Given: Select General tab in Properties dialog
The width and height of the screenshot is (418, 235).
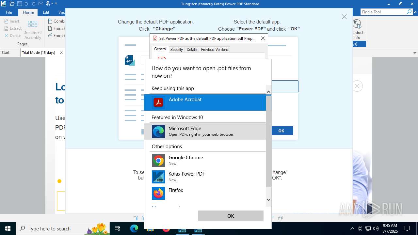Looking at the screenshot, I should 160,49.
